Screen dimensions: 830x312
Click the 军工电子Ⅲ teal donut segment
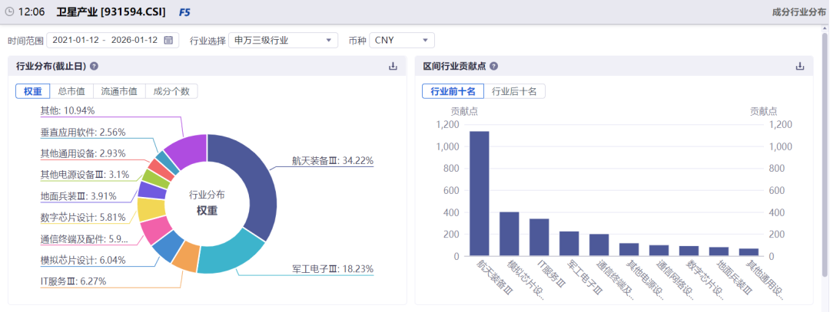[x=224, y=255]
